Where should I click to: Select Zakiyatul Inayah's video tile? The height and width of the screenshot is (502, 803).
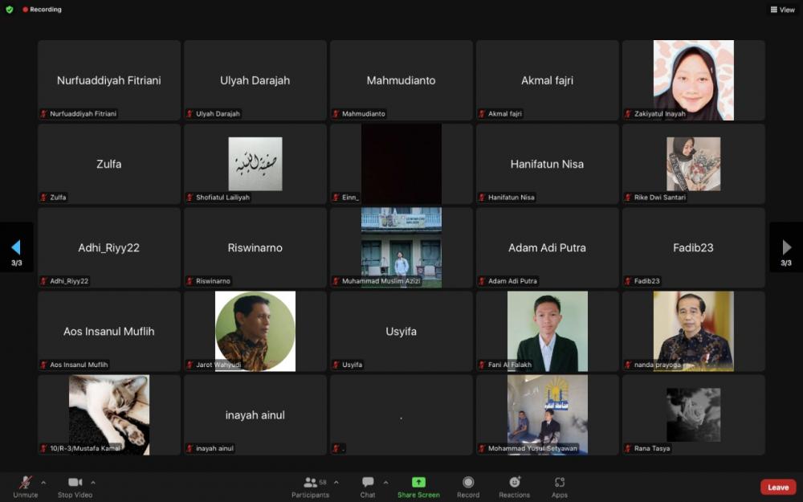click(693, 80)
